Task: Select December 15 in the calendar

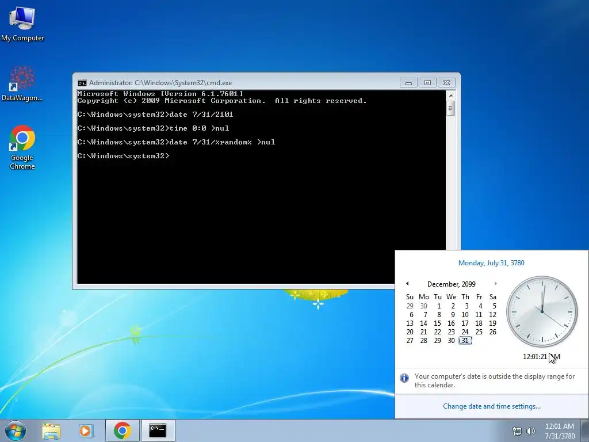Action: click(x=437, y=323)
